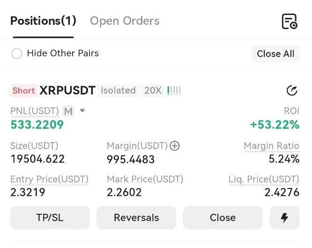This screenshot has width=312, height=248.
Task: Open the XRPUSDT pair title
Action: coord(67,90)
